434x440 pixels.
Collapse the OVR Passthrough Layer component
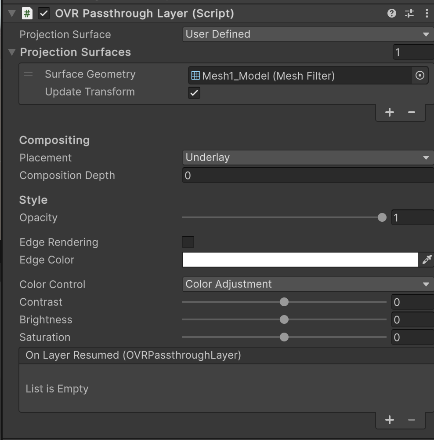point(11,13)
